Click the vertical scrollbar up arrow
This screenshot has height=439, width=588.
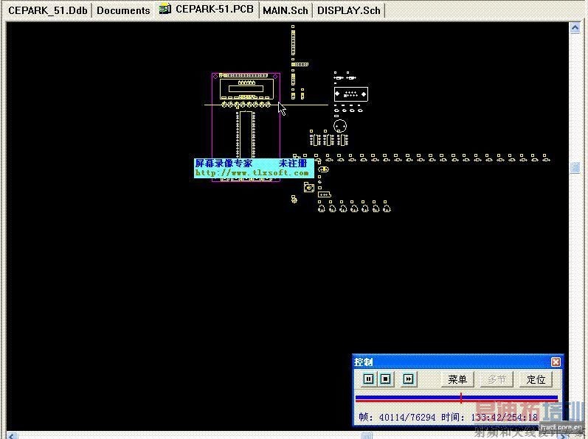tap(575, 28)
